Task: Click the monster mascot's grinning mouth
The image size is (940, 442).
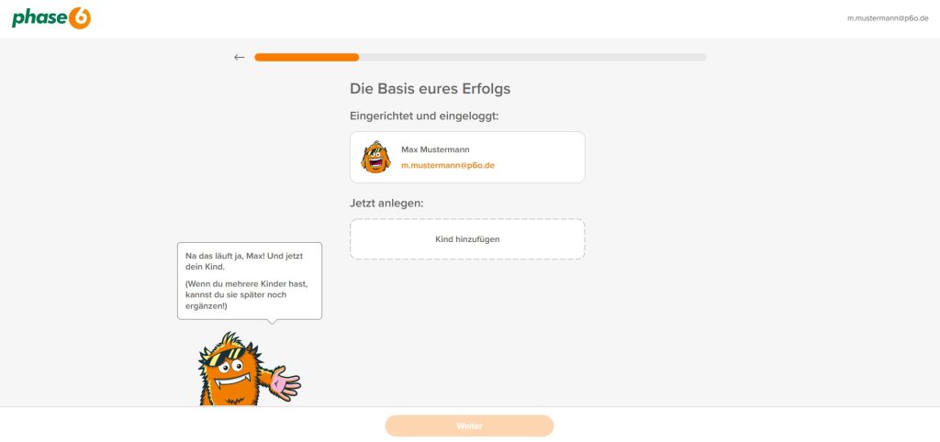Action: pyautogui.click(x=230, y=380)
